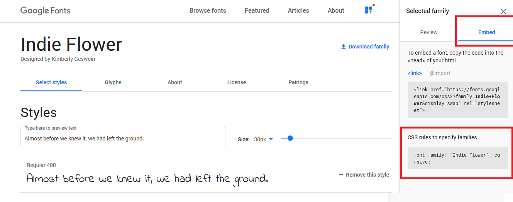
Task: Choose the <link> embed option
Action: (x=415, y=73)
